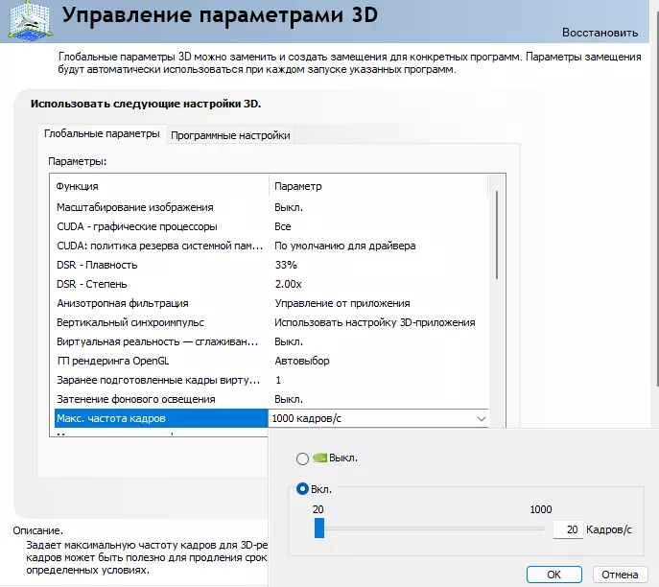659x587 pixels.
Task: Click the Восстановить link
Action: pyautogui.click(x=600, y=33)
